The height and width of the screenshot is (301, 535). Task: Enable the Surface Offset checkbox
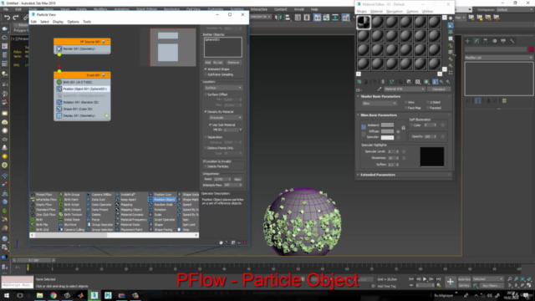206,94
